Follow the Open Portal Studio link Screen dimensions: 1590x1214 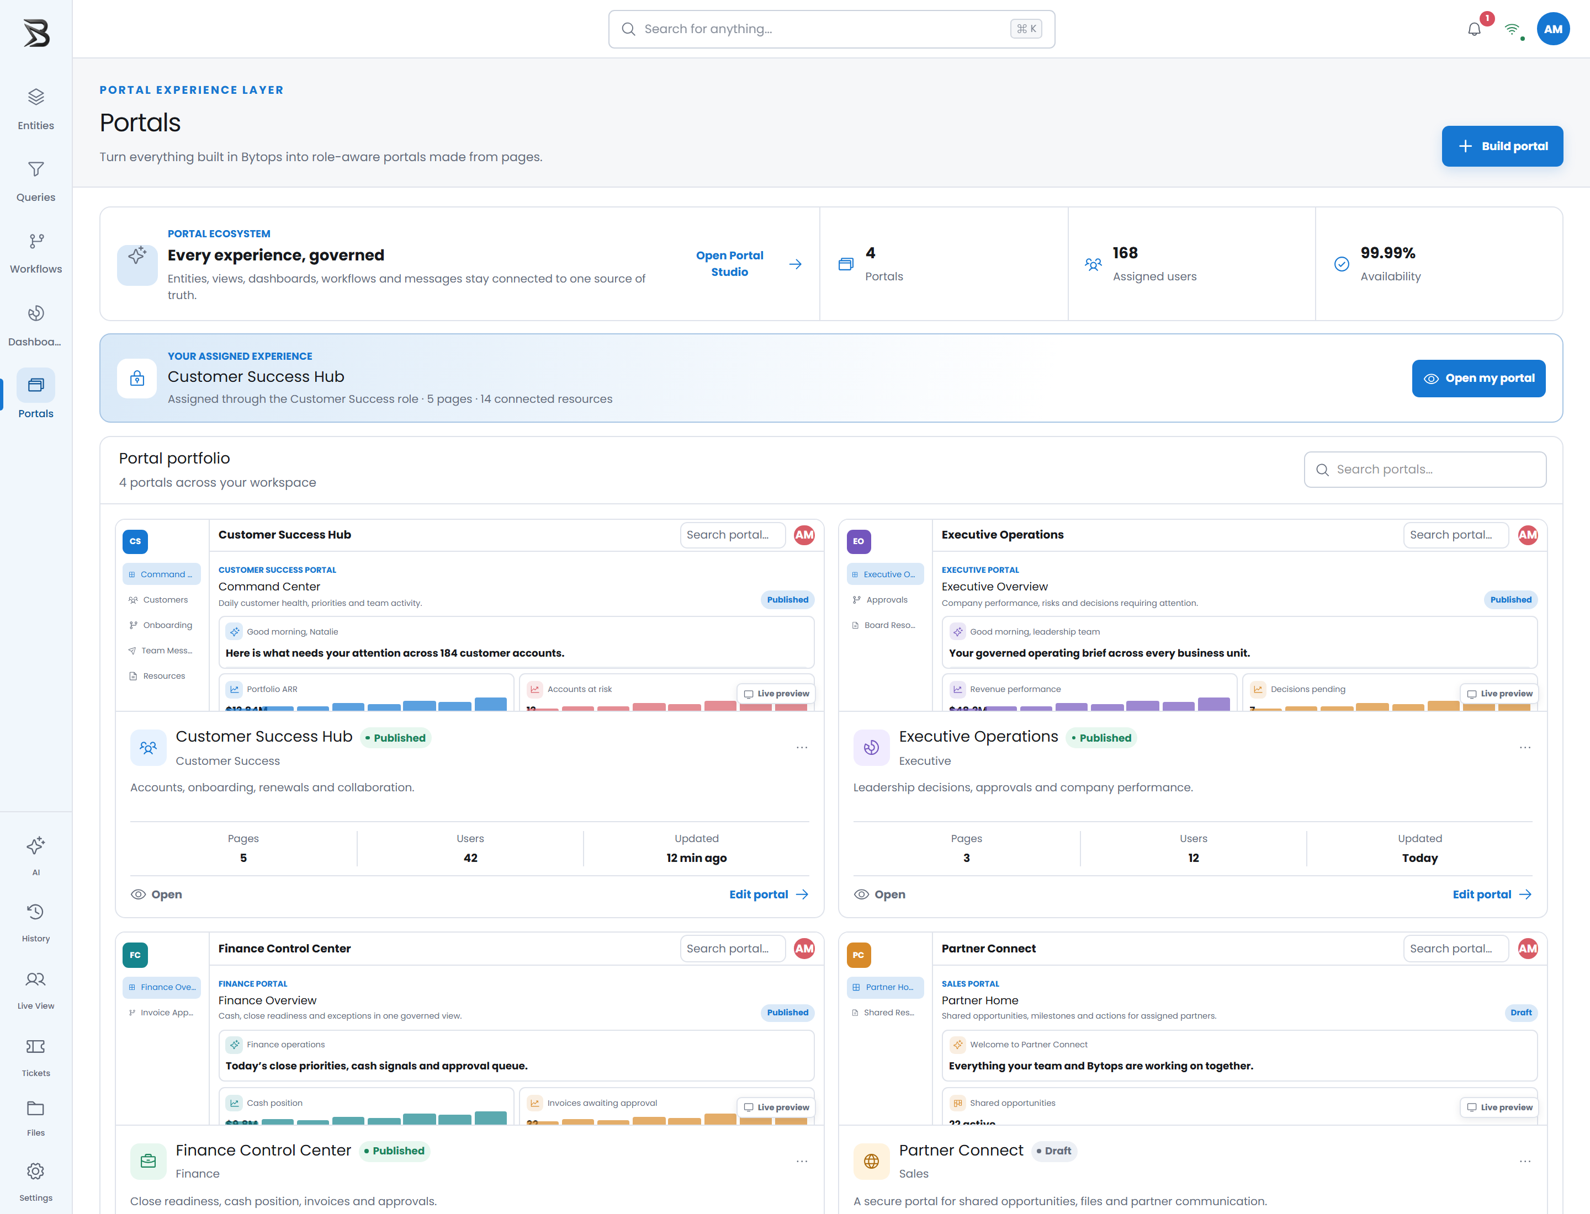click(749, 264)
